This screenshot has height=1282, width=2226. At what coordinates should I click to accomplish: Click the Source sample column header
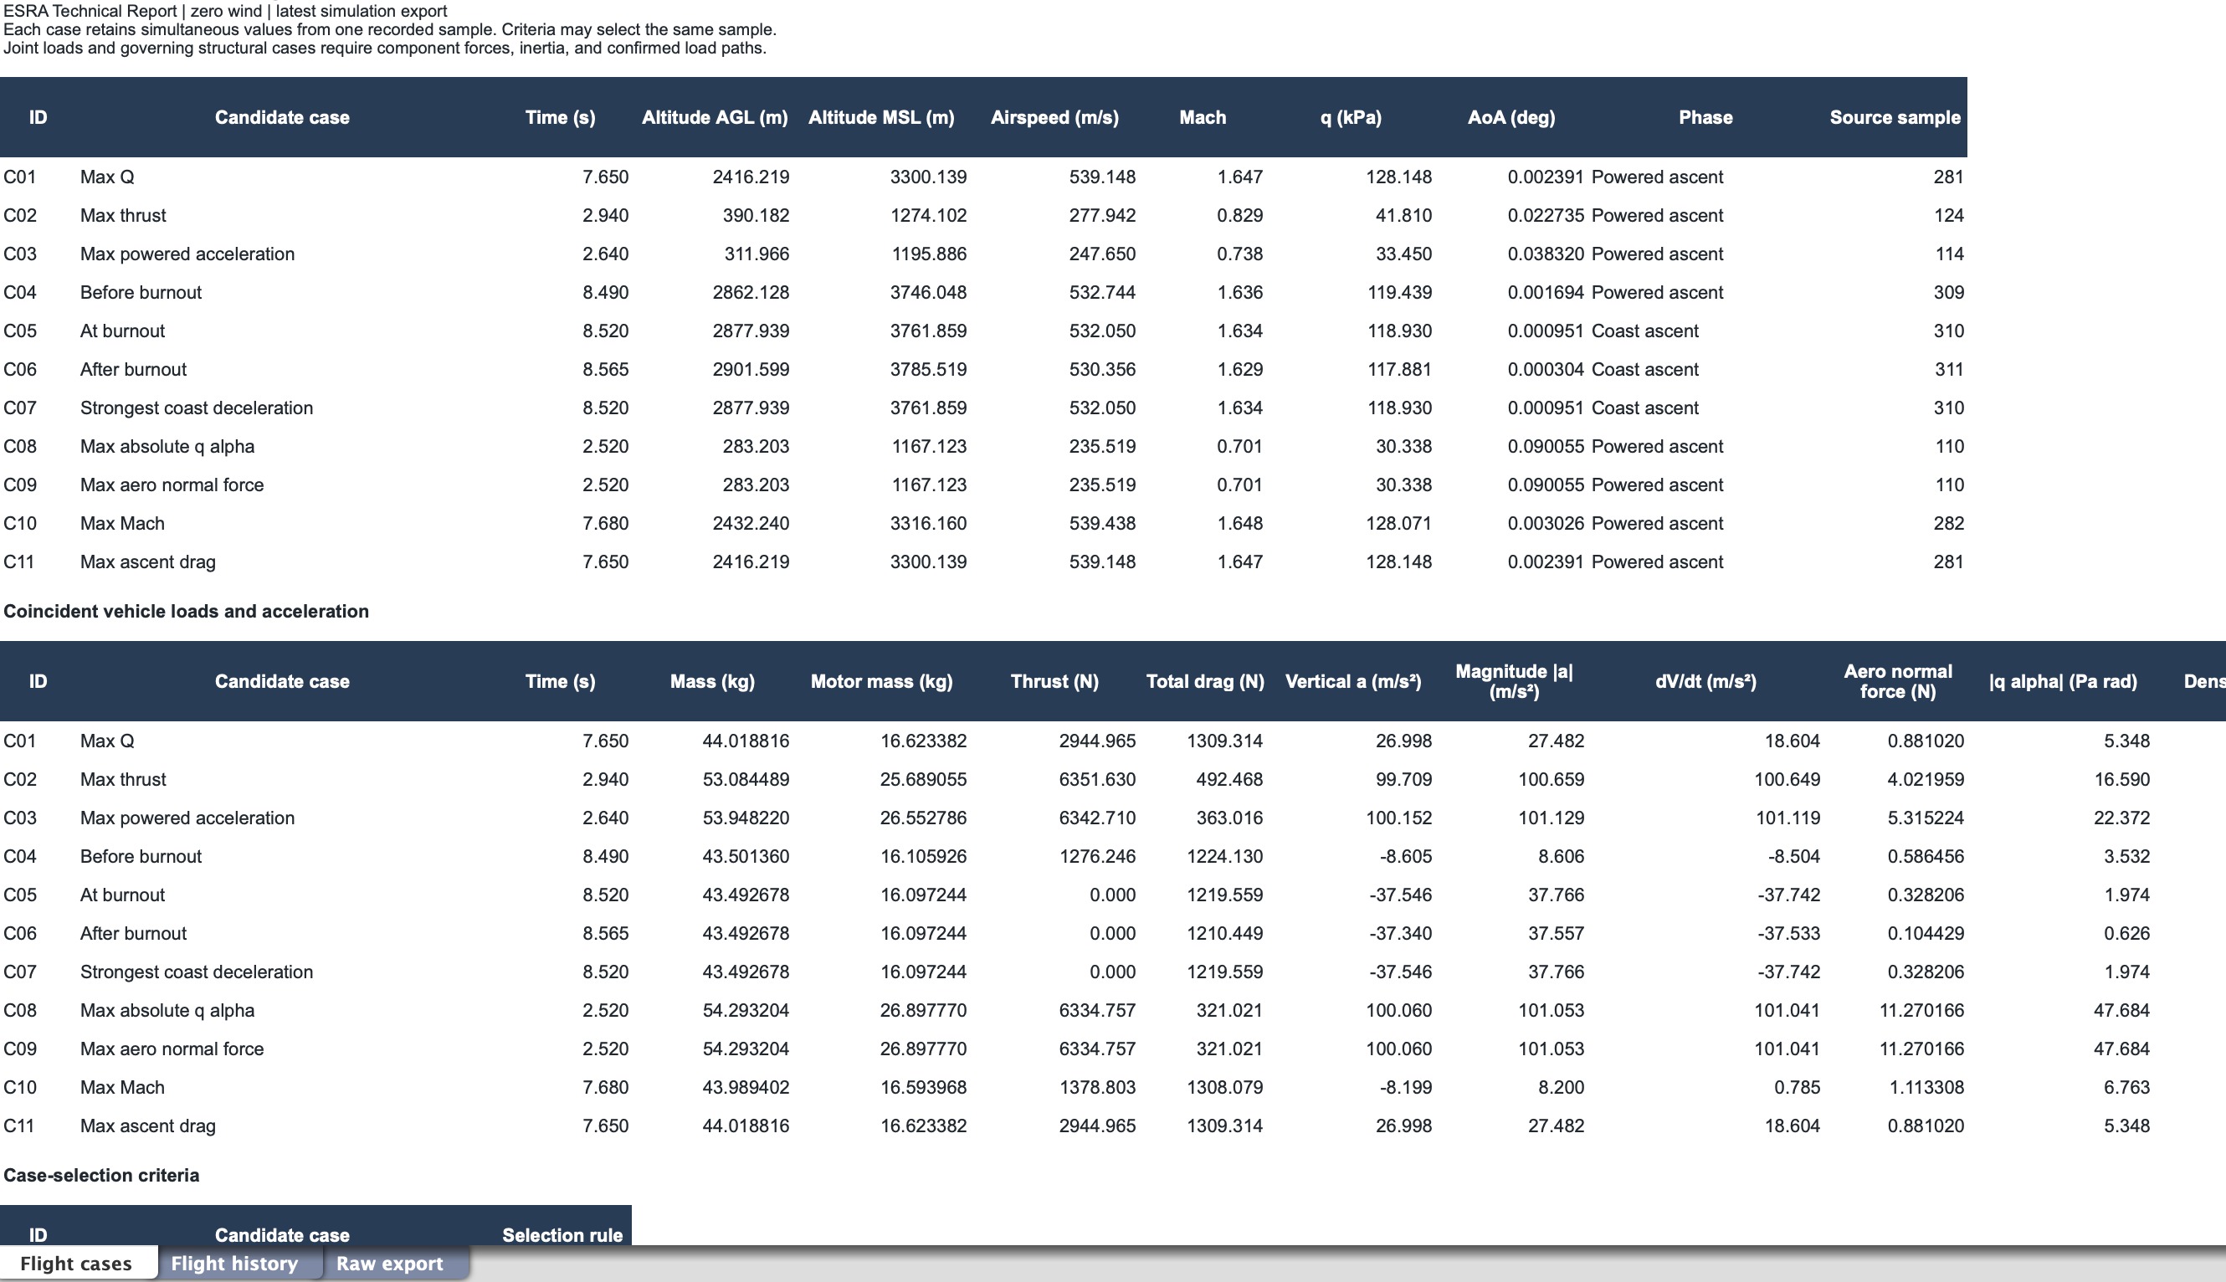click(1894, 117)
